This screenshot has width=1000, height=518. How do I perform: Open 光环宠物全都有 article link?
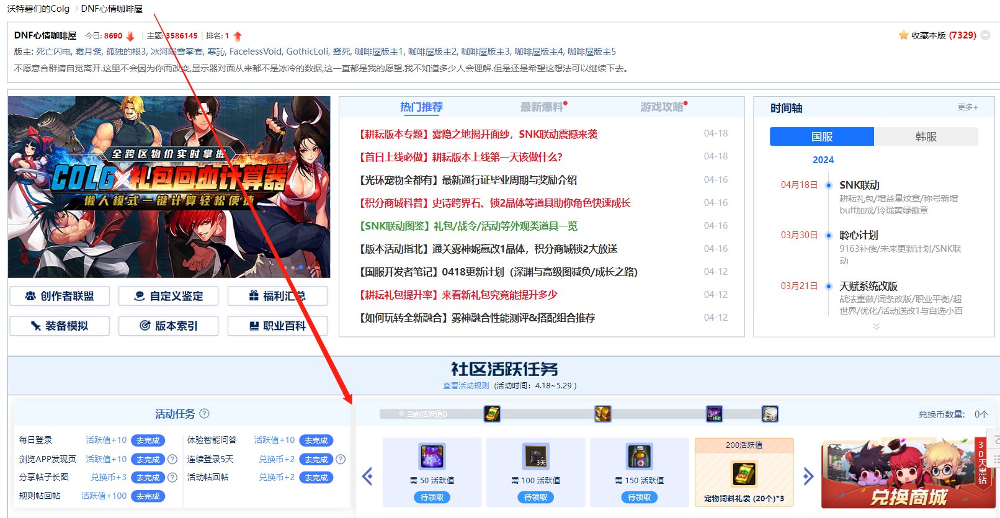(467, 180)
